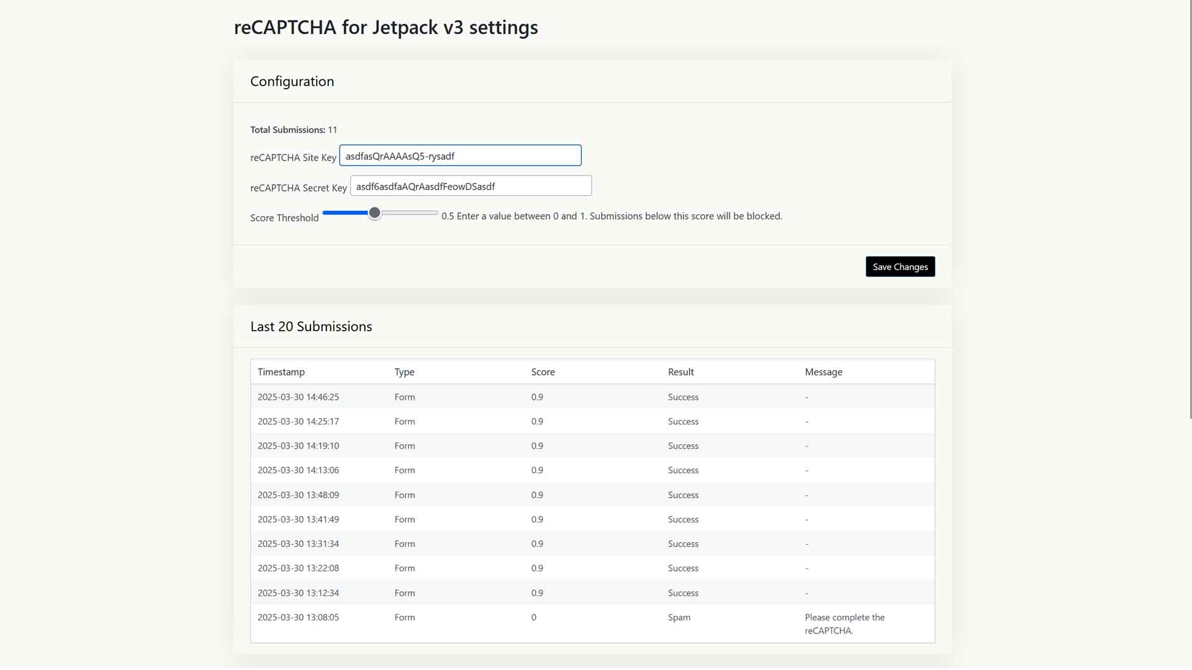Click the Save Changes button

(900, 267)
